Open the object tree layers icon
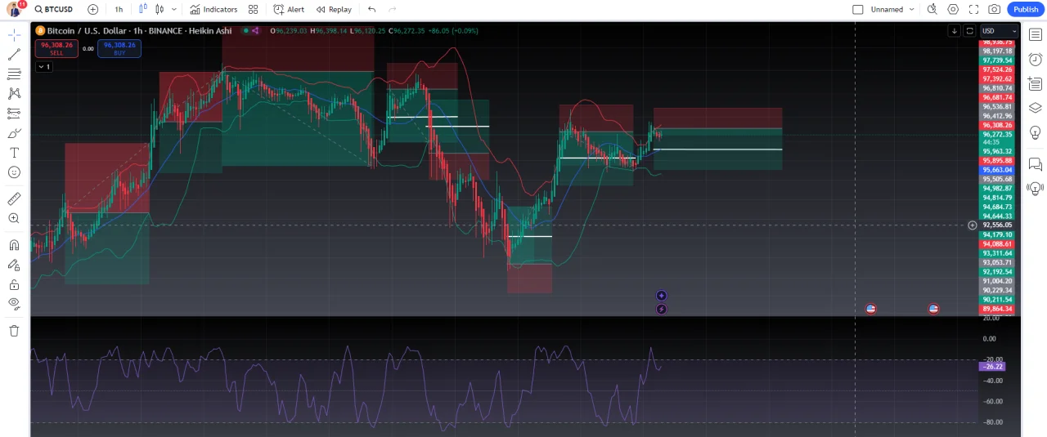 pos(1035,108)
